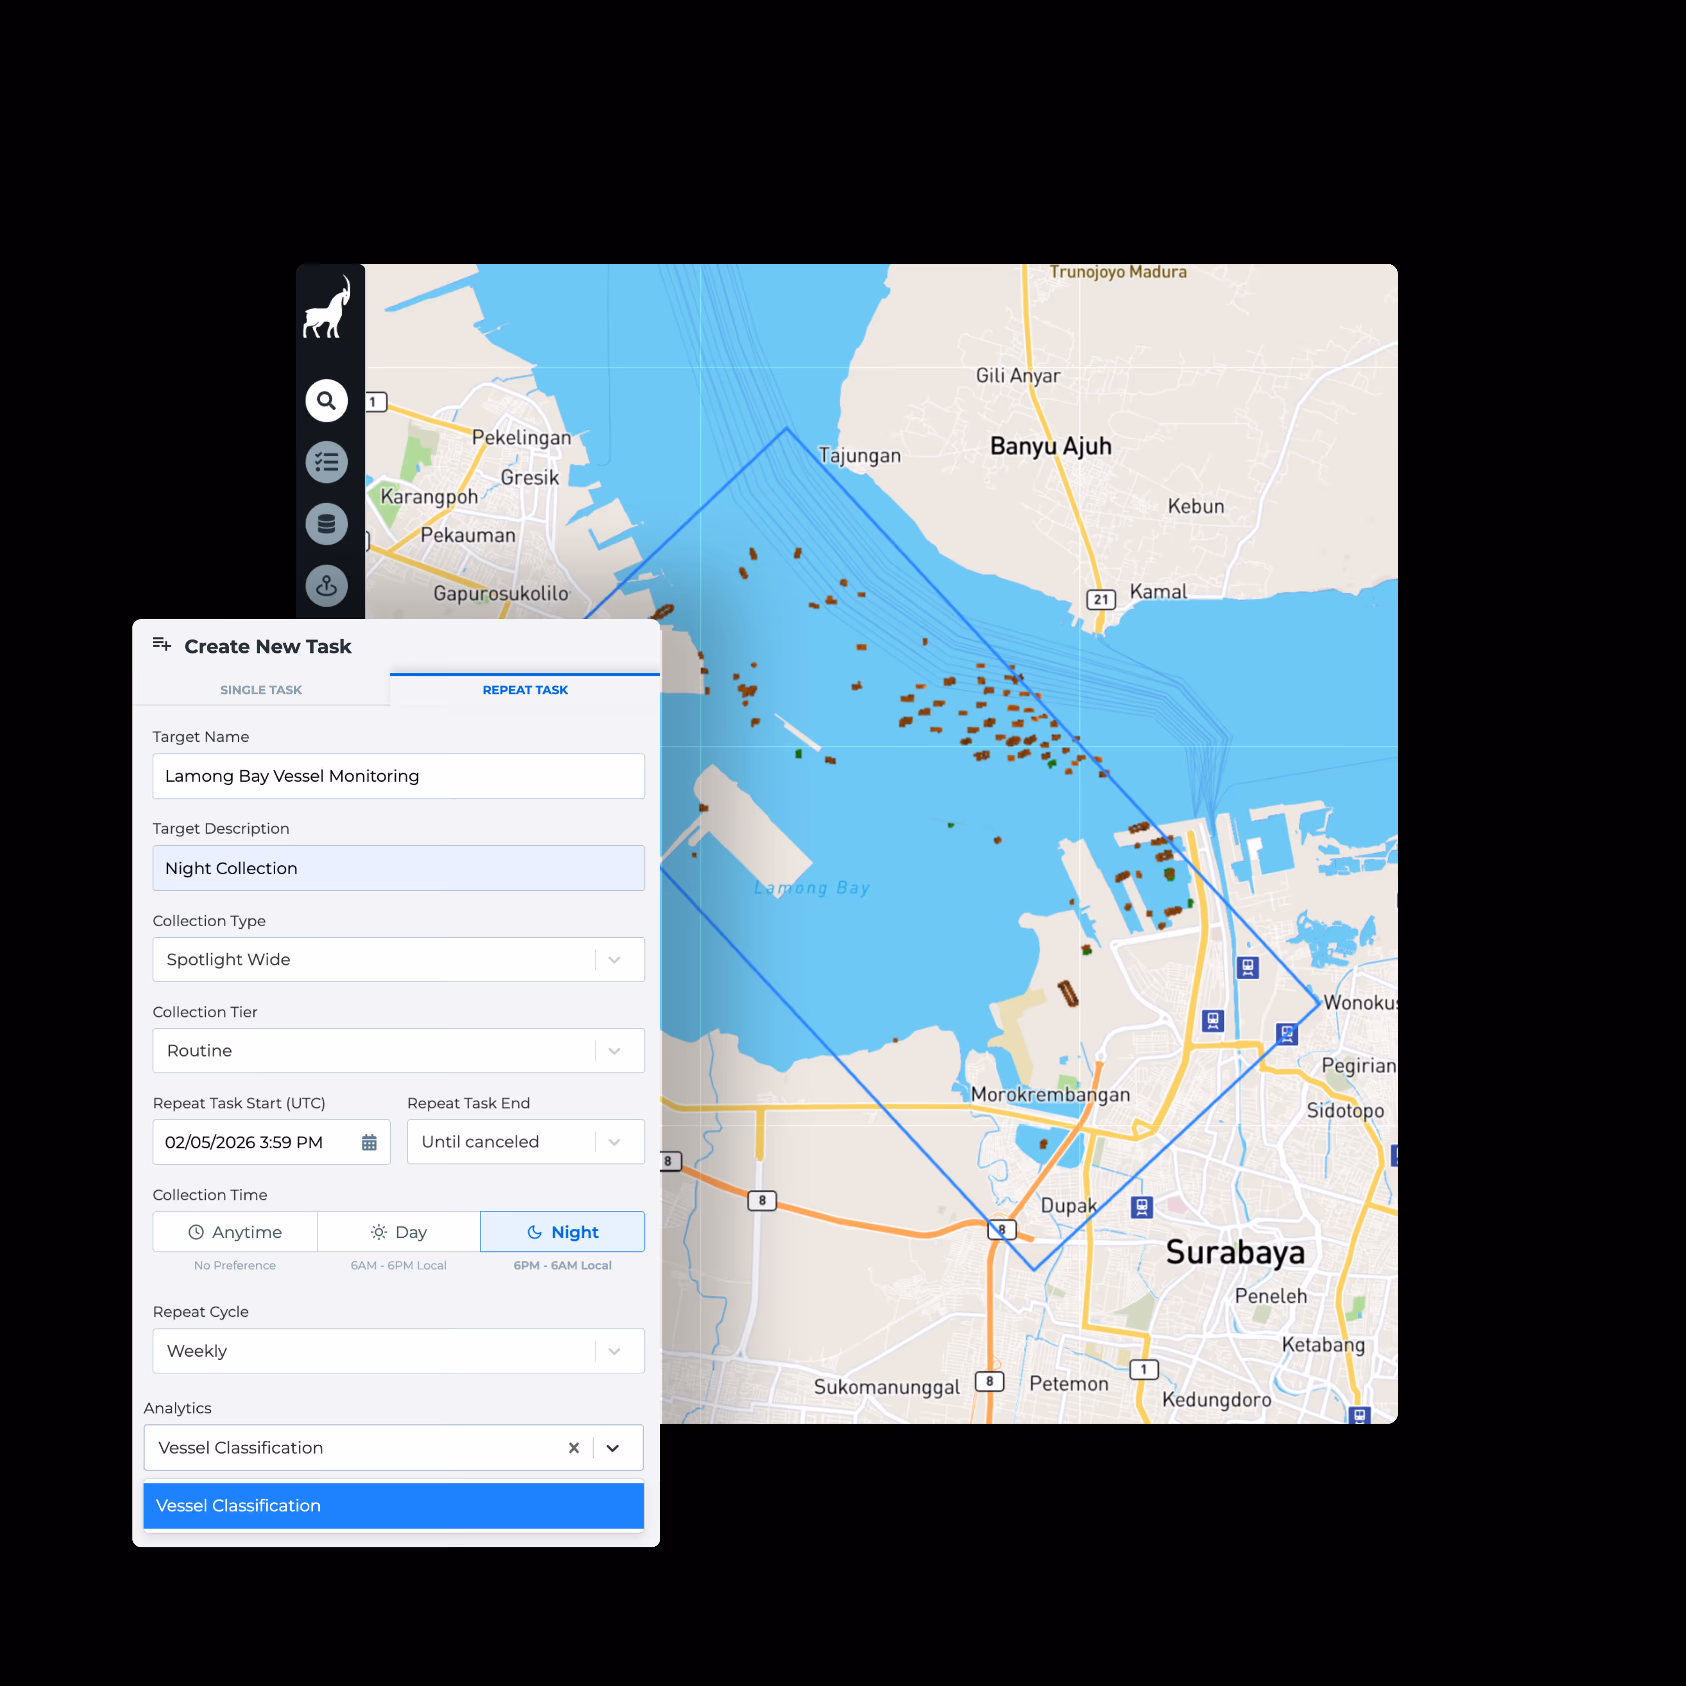Click the moon icon inside the Night button
Screen dimensions: 1686x1686
tap(534, 1232)
